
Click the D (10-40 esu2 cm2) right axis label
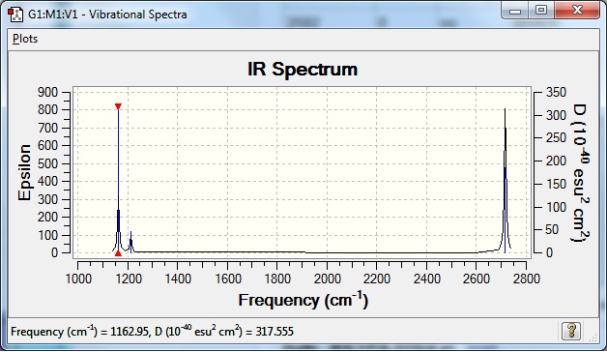click(580, 173)
